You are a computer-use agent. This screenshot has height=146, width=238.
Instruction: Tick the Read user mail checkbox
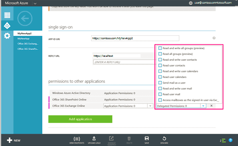pos(160,94)
